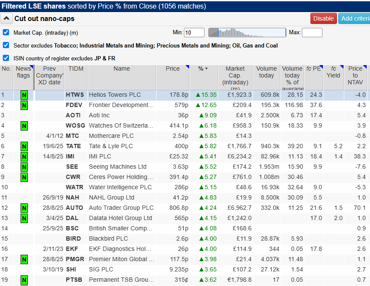Open the AOTI ticker link
The height and width of the screenshot is (286, 370).
73,116
